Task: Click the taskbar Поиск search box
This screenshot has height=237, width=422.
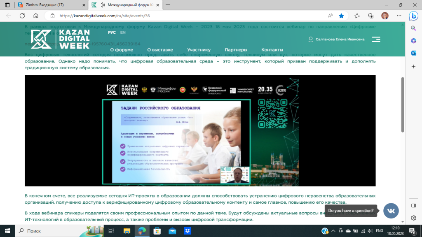Action: pos(60,231)
